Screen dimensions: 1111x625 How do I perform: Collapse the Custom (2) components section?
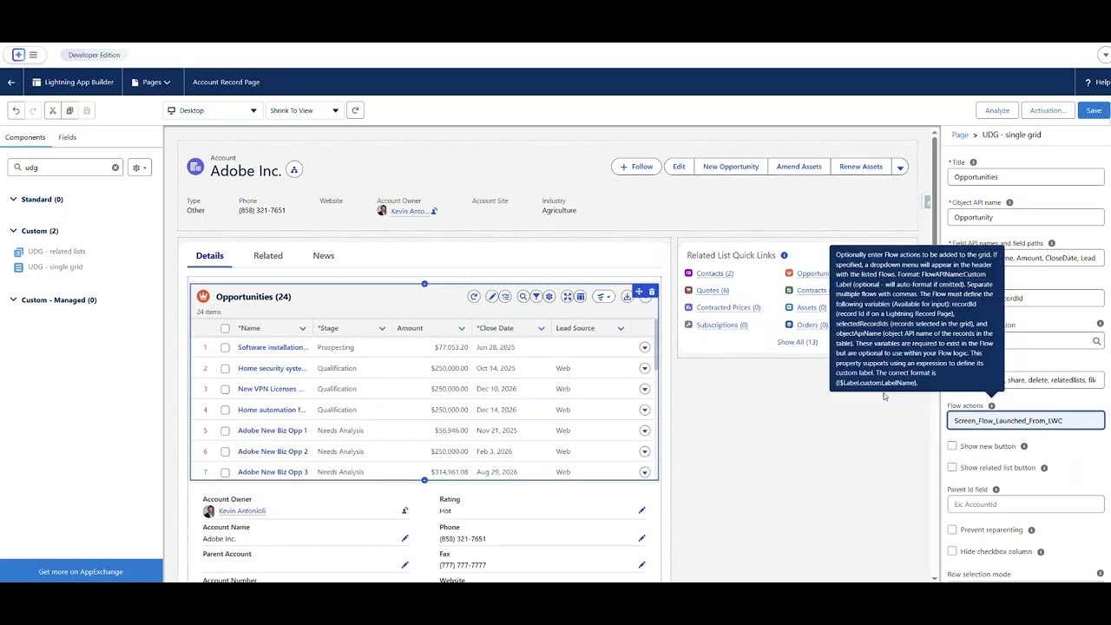click(x=13, y=231)
